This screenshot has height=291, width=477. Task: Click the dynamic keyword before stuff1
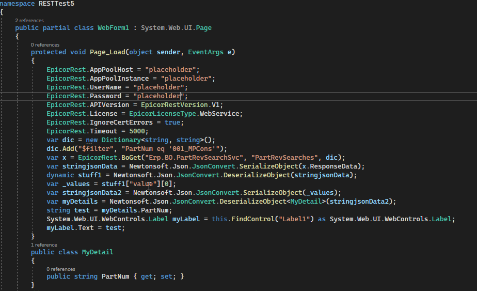[x=60, y=176]
